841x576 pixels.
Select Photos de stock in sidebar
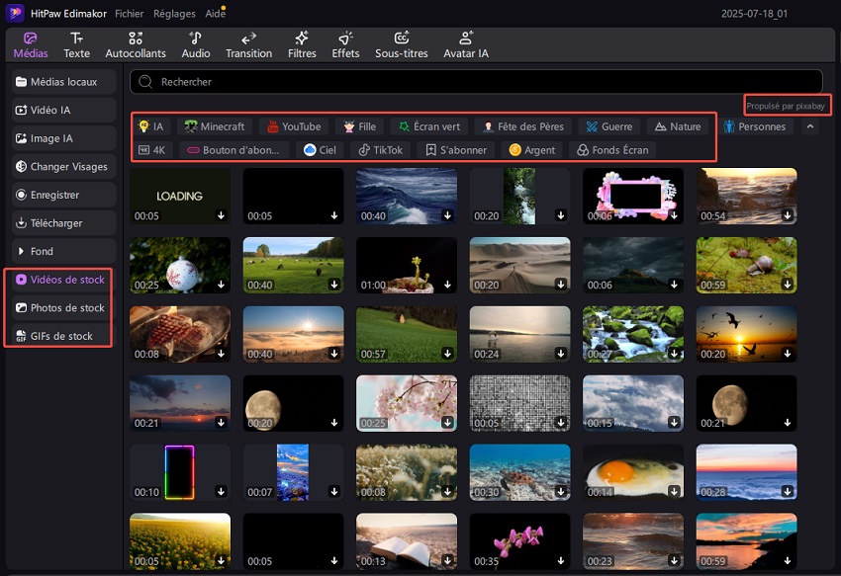click(x=62, y=307)
